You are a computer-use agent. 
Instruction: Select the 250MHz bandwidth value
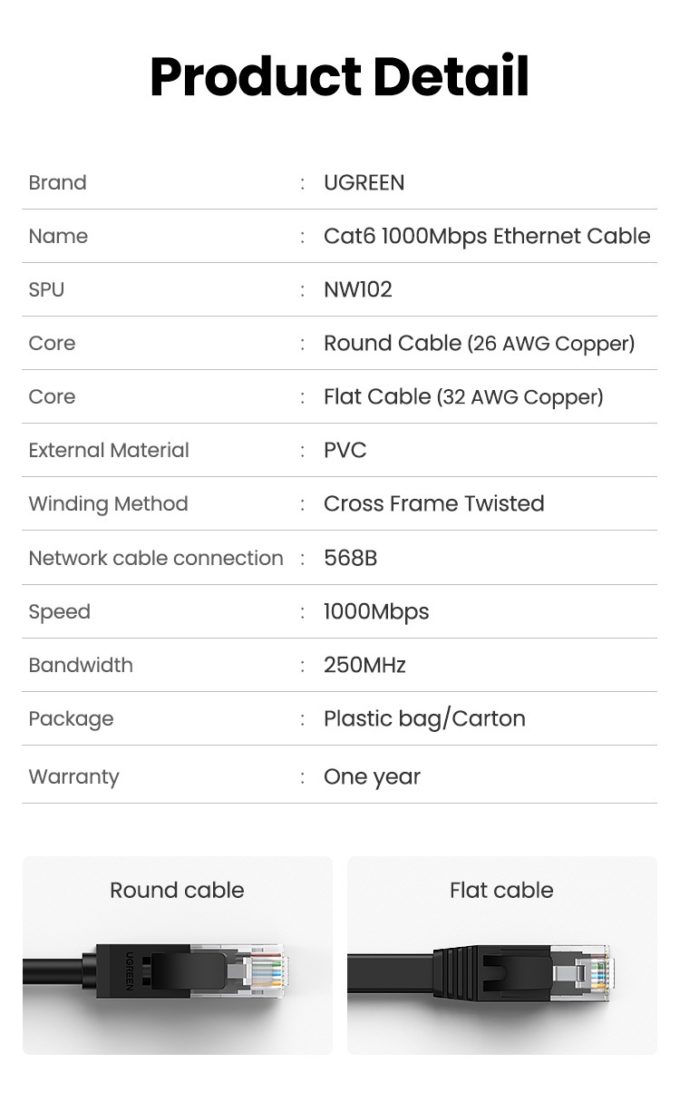(364, 665)
